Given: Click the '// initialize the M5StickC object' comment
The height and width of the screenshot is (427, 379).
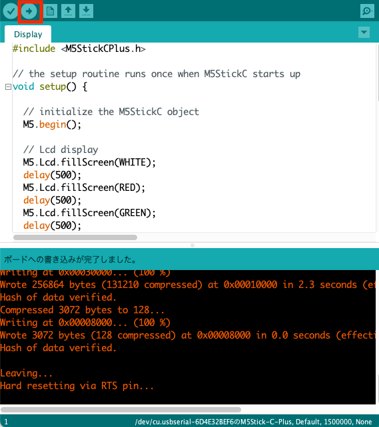Looking at the screenshot, I should tap(111, 112).
